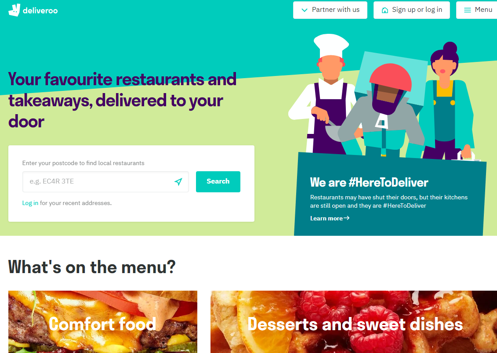The image size is (497, 353).
Task: Click the deliveroo wordmark text
Action: pyautogui.click(x=40, y=11)
